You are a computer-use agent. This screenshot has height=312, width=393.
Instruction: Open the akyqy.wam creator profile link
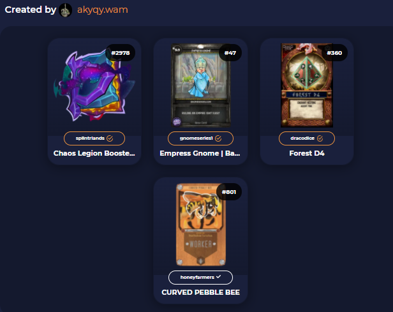coord(103,10)
